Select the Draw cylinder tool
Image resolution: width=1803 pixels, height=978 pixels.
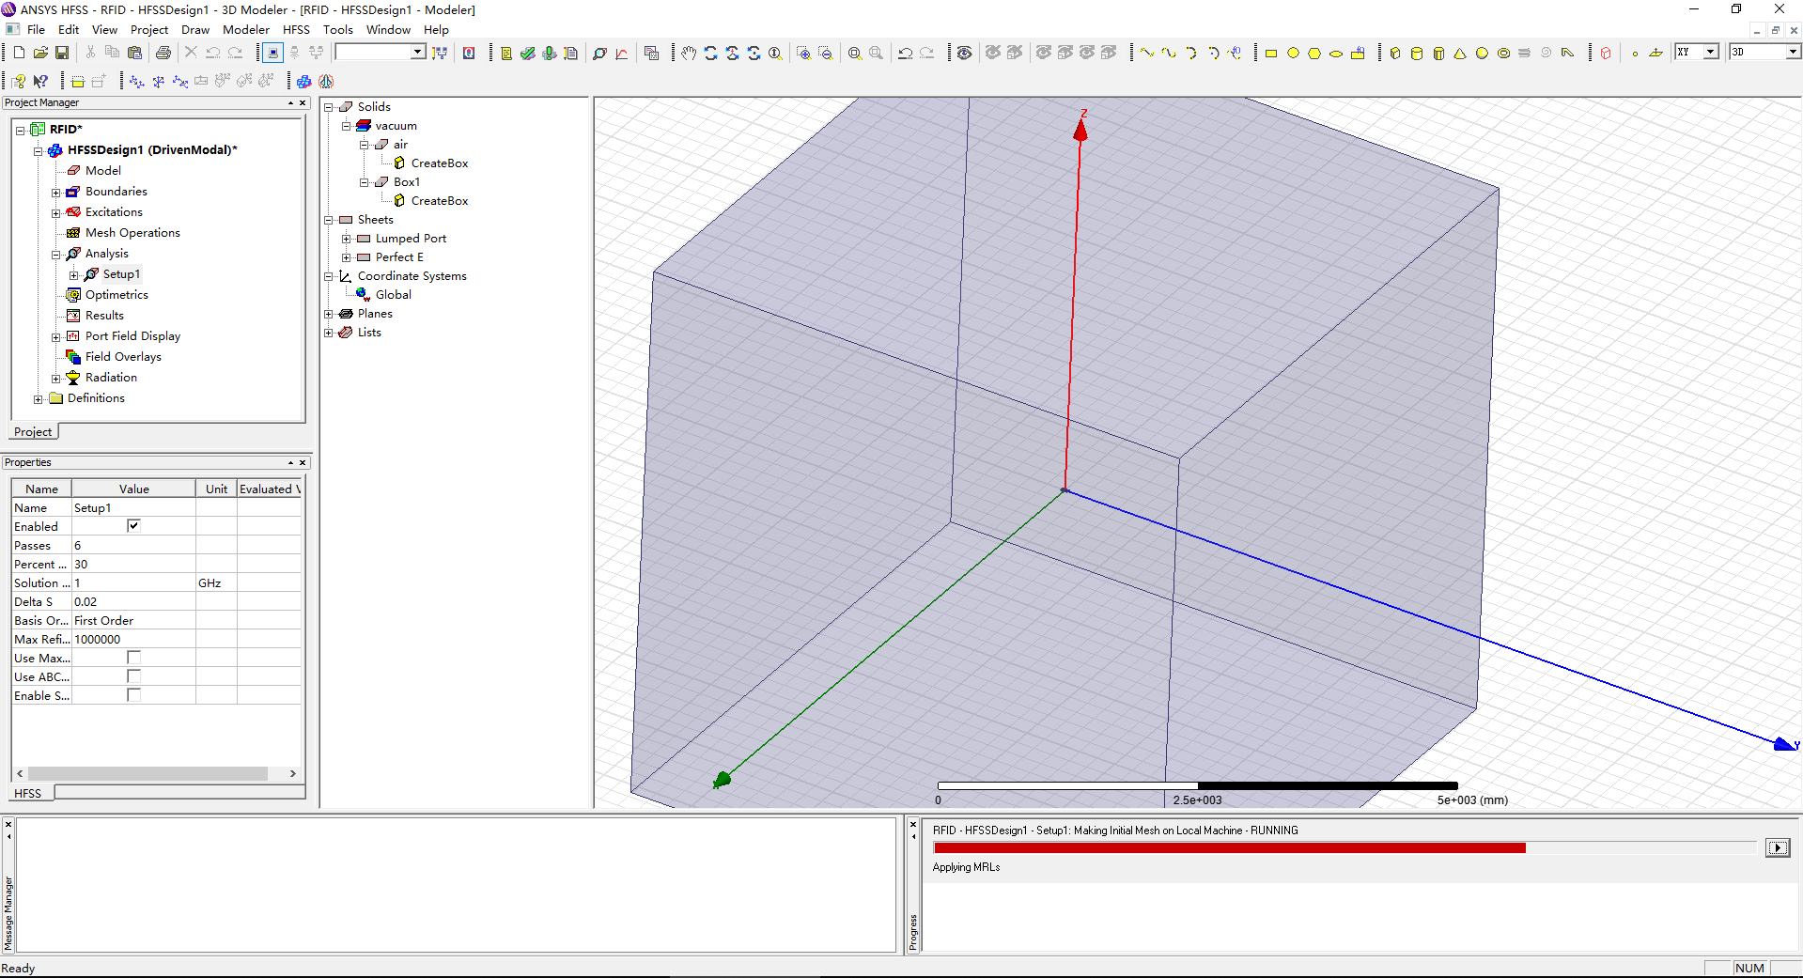[1417, 53]
